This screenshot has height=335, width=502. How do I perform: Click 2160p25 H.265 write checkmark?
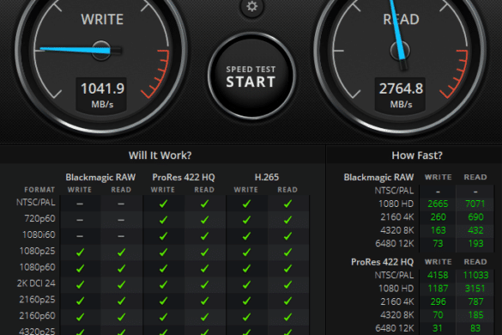tap(246, 301)
